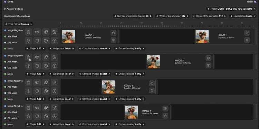Viewport: 259px width, 129px height.
Task: Click the left arrow of Width of the animation
Action: pos(156,16)
